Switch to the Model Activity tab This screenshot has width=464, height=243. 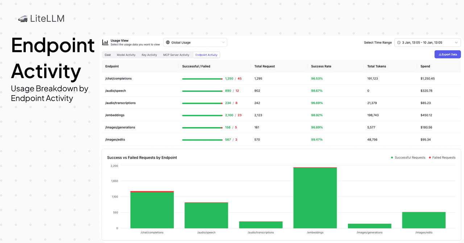click(126, 55)
